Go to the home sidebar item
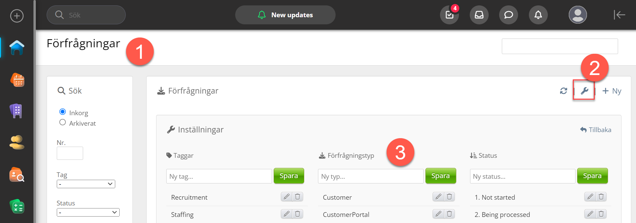Screen dimensions: 636x223 pyautogui.click(x=17, y=48)
